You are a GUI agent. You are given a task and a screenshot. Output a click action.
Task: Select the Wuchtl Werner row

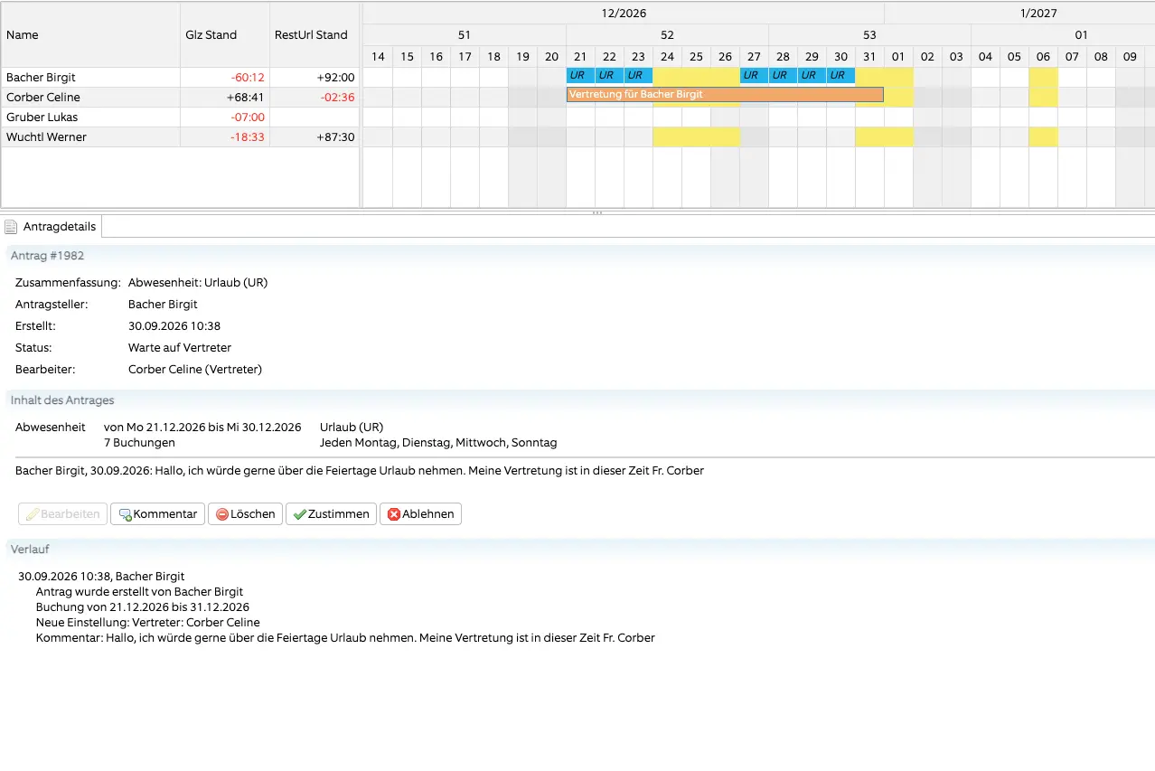point(181,137)
